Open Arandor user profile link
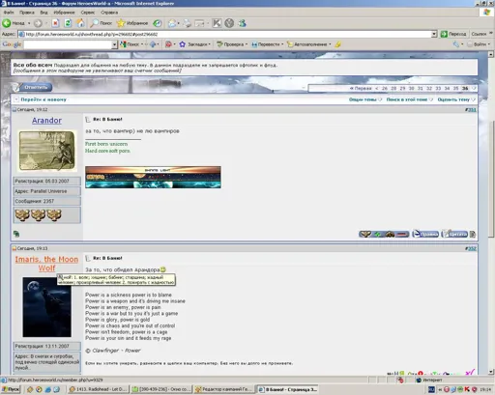 point(46,120)
